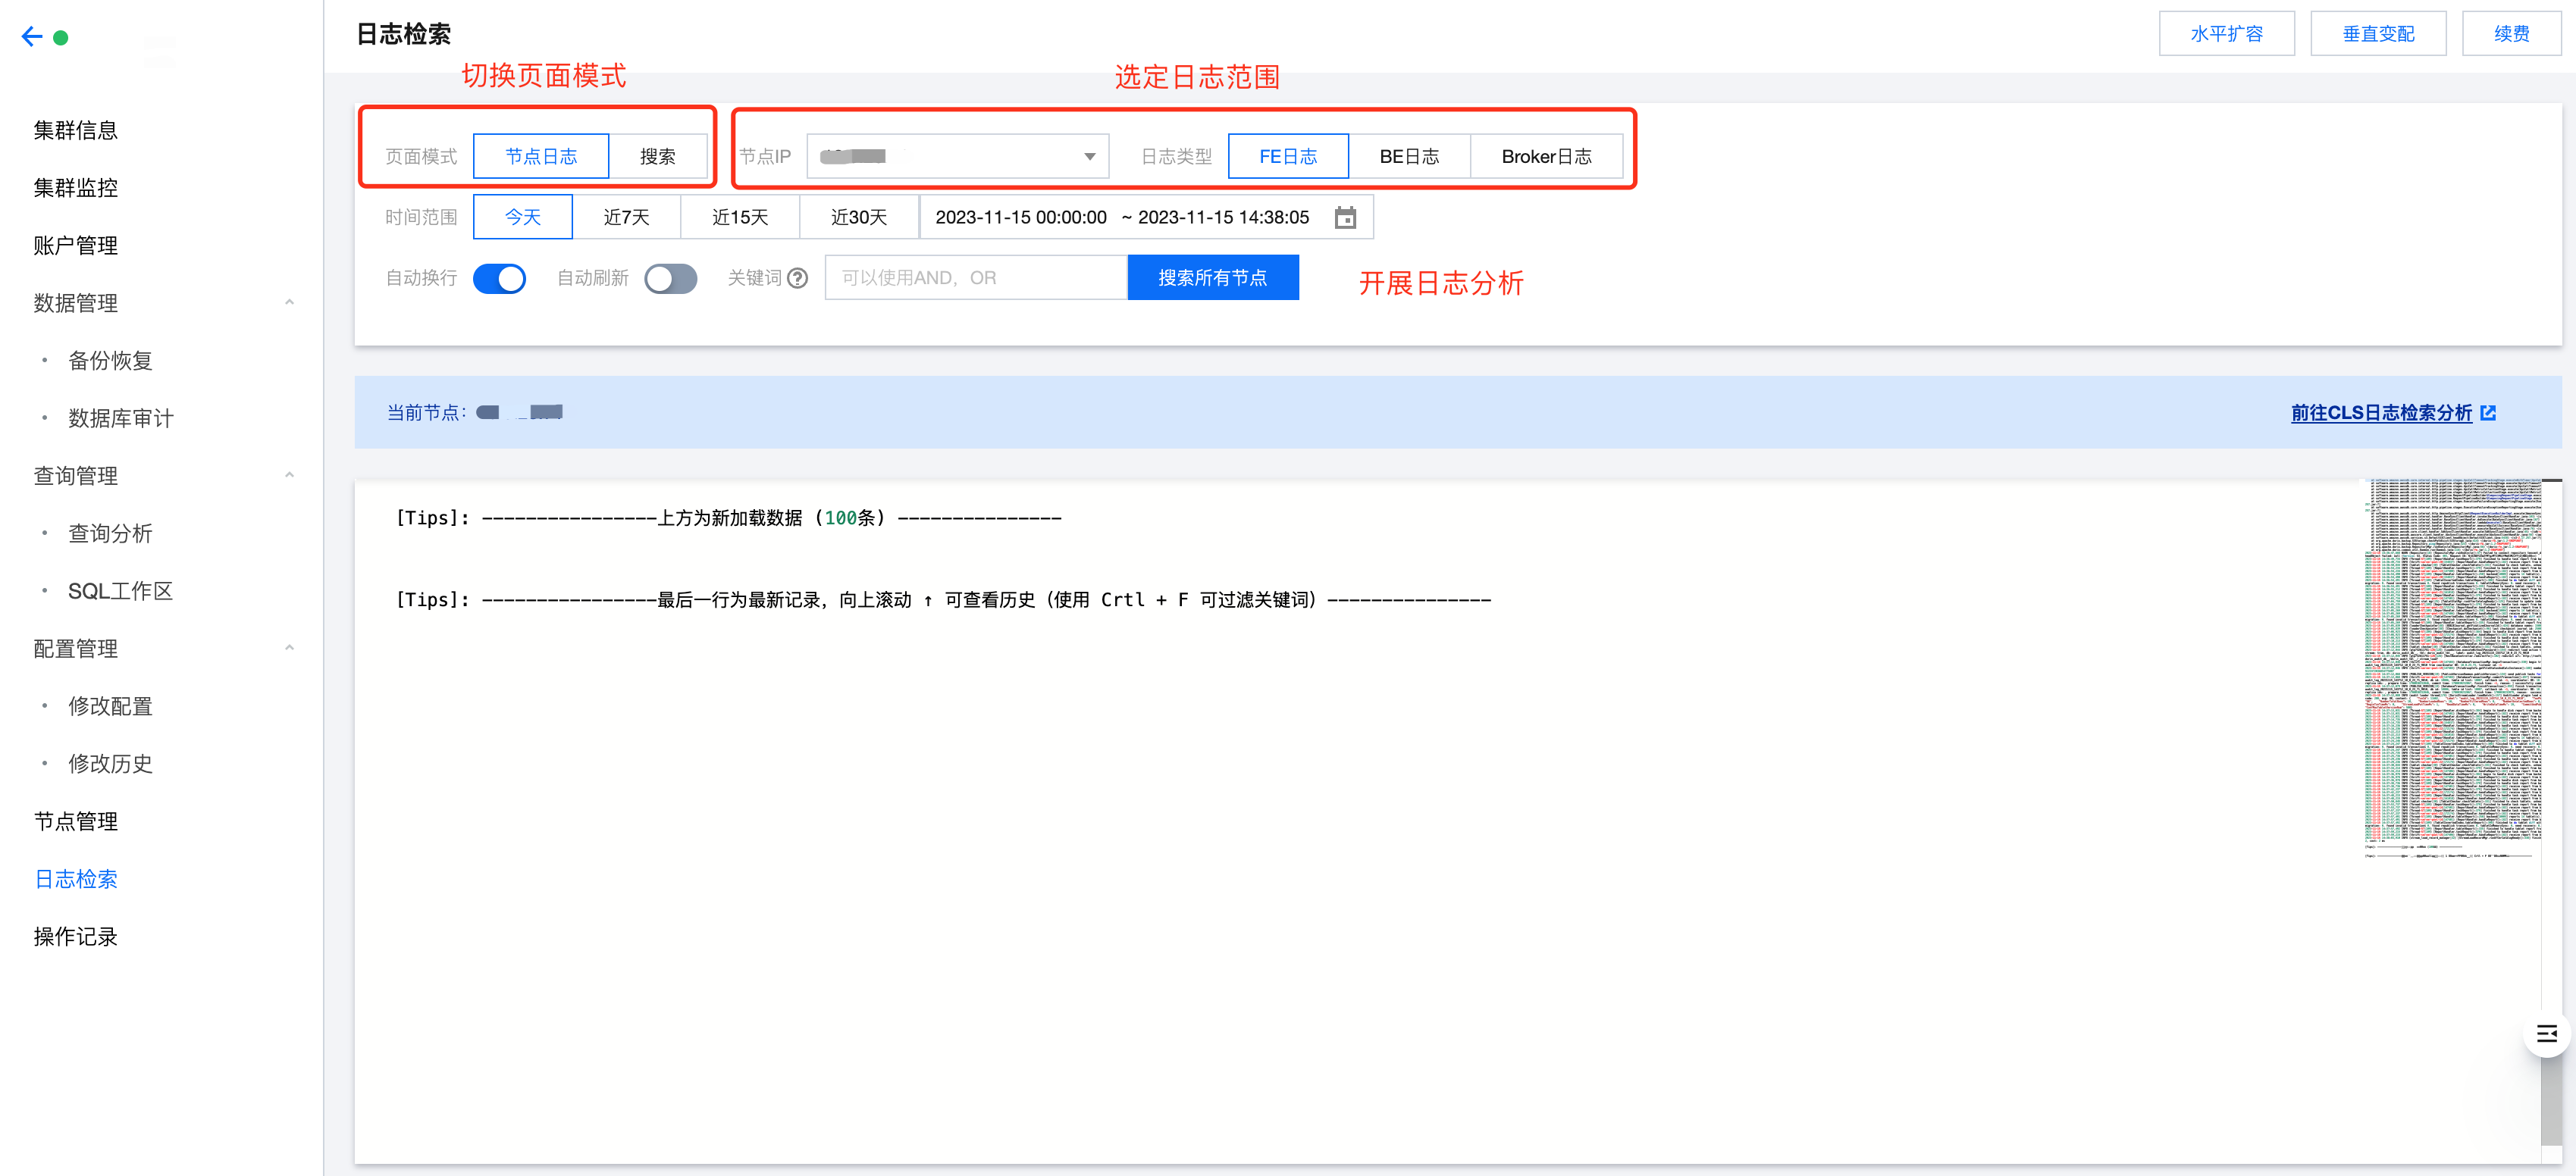Image resolution: width=2576 pixels, height=1176 pixels.
Task: Click the 搜索所有节点 button
Action: coord(1212,278)
